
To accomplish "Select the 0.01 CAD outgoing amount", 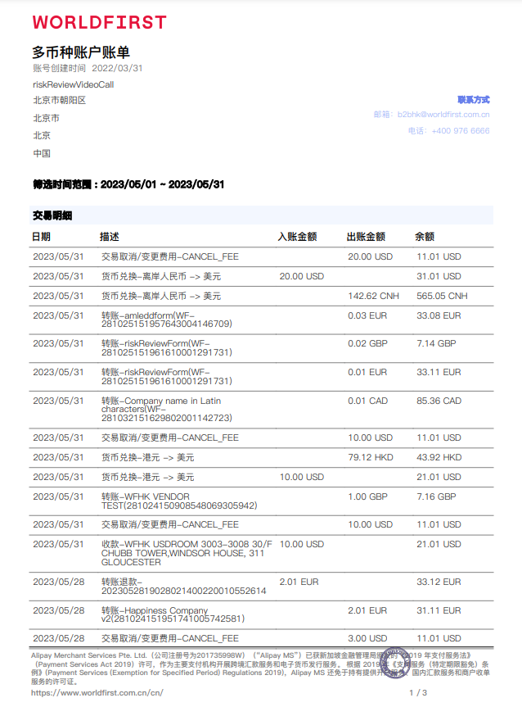I will point(367,401).
